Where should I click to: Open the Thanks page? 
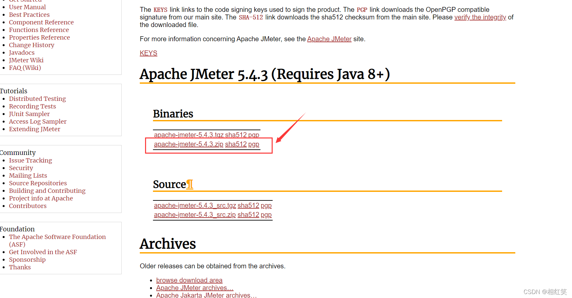tap(20, 267)
